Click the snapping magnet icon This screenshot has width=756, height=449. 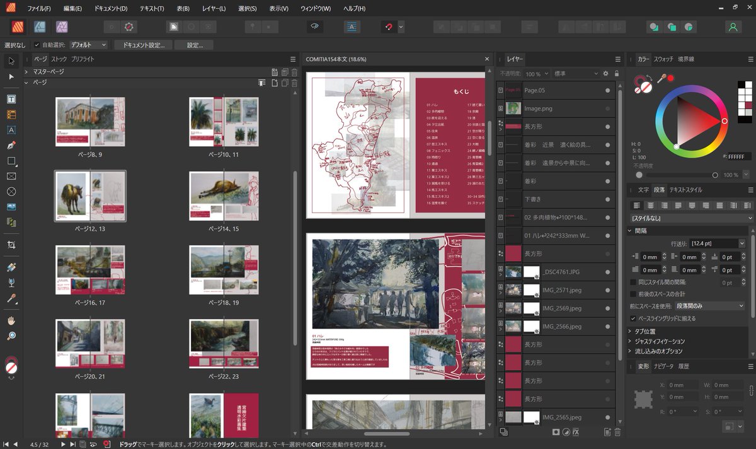point(389,27)
